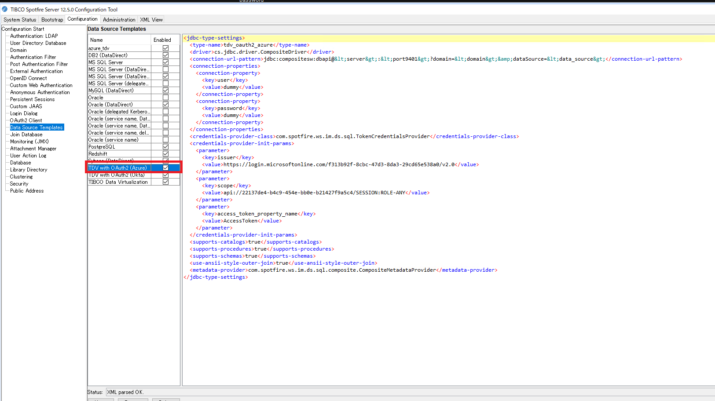Select the MySQL (DataDirect) template name
This screenshot has width=715, height=401.
[119, 91]
